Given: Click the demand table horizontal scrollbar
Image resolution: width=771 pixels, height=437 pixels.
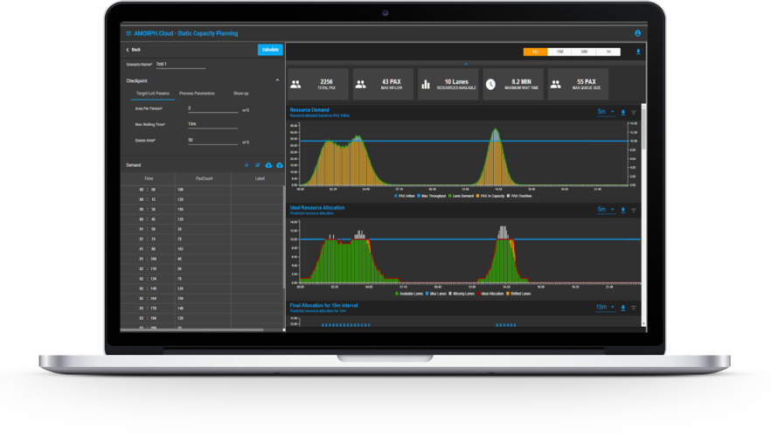Looking at the screenshot, I should tap(192, 329).
